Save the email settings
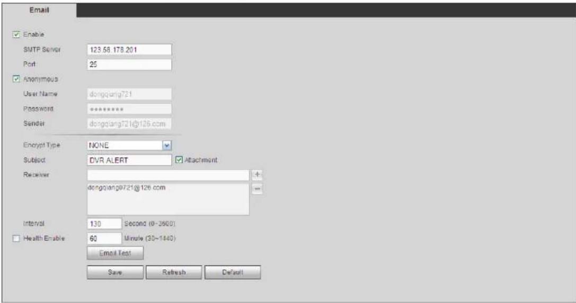Screen dimensions: 576x303 click(x=116, y=272)
